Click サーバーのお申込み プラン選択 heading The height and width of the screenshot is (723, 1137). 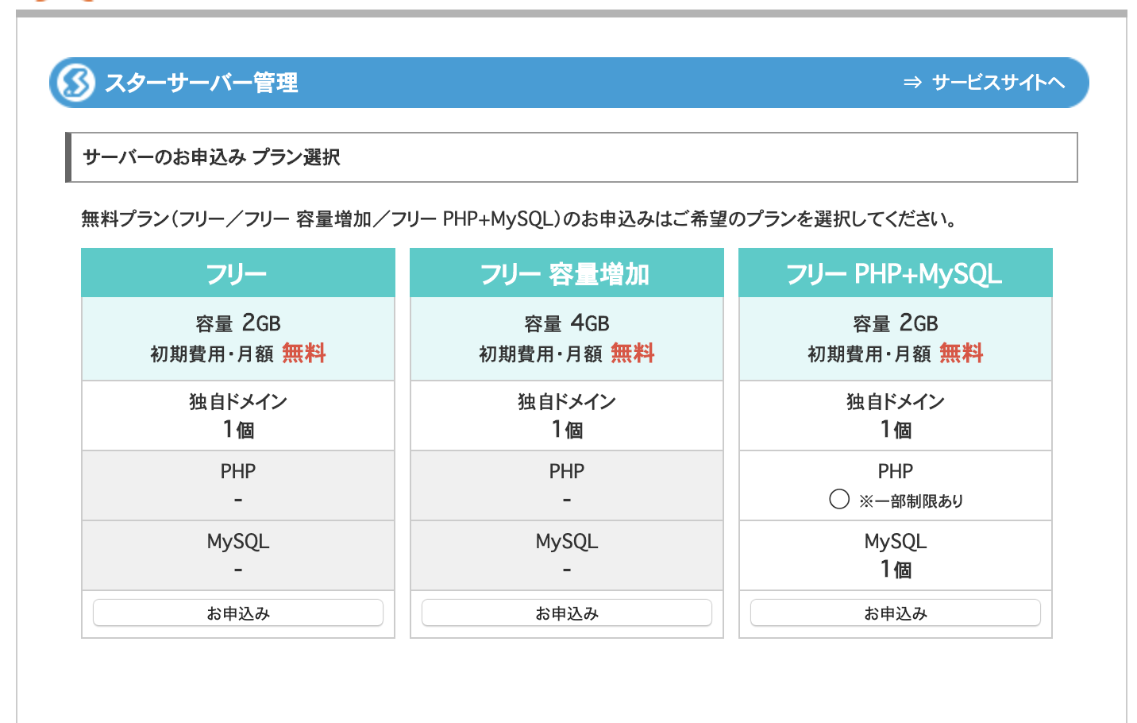pos(211,157)
